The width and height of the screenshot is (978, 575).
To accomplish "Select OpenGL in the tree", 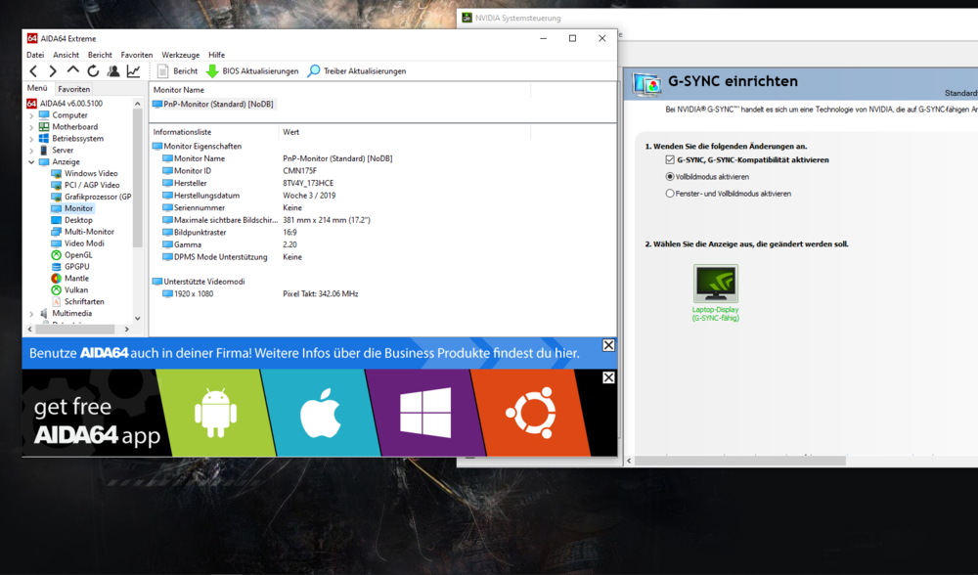I will (x=77, y=255).
